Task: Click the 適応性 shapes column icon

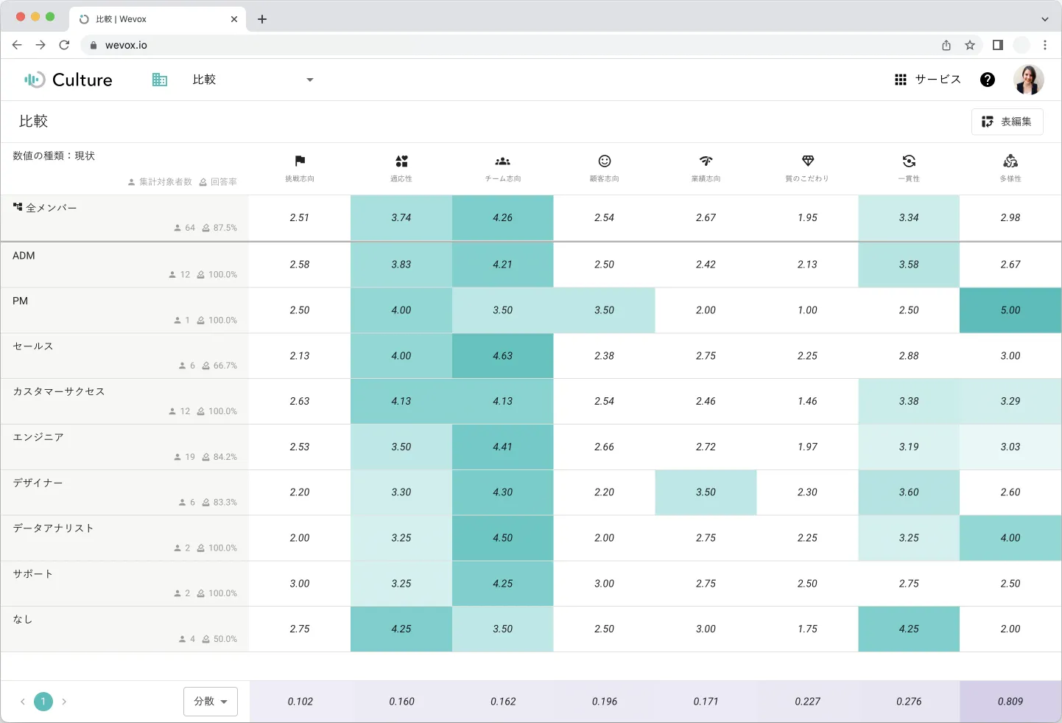Action: [401, 161]
